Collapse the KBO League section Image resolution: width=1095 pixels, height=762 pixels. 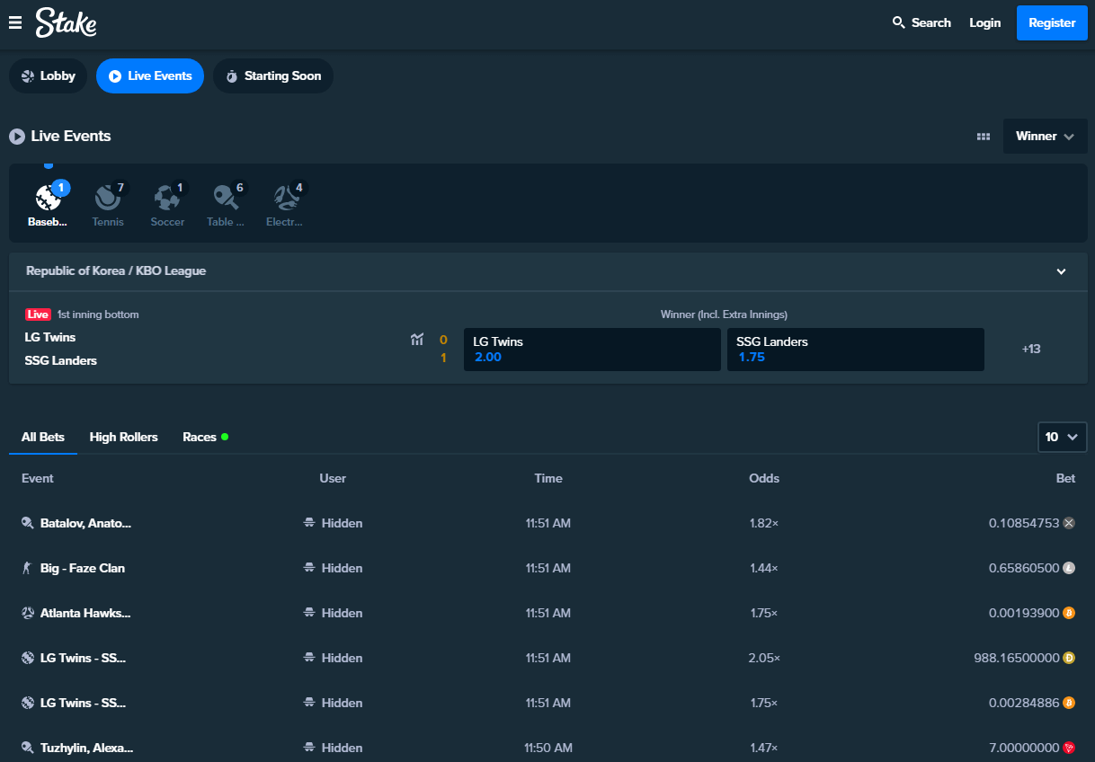coord(1061,271)
